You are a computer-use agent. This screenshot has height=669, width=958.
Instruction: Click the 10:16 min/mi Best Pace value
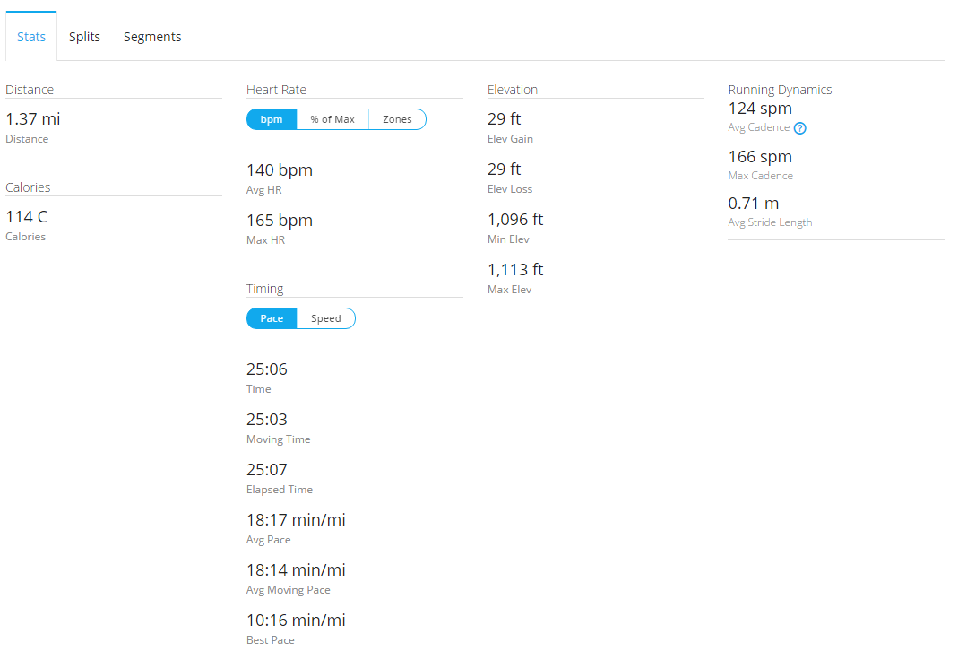(296, 620)
